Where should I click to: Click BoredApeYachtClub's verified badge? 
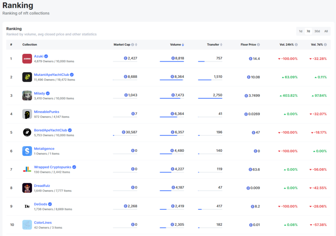tap(70, 130)
